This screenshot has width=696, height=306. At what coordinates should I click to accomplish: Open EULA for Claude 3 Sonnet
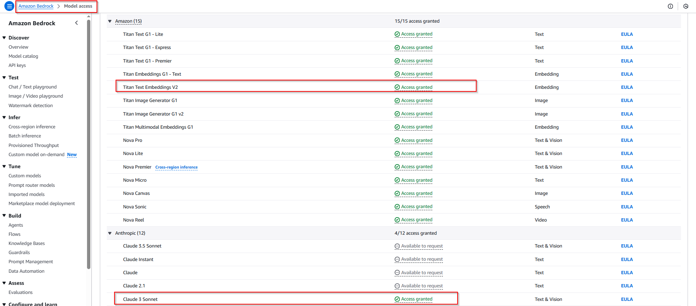click(x=627, y=299)
